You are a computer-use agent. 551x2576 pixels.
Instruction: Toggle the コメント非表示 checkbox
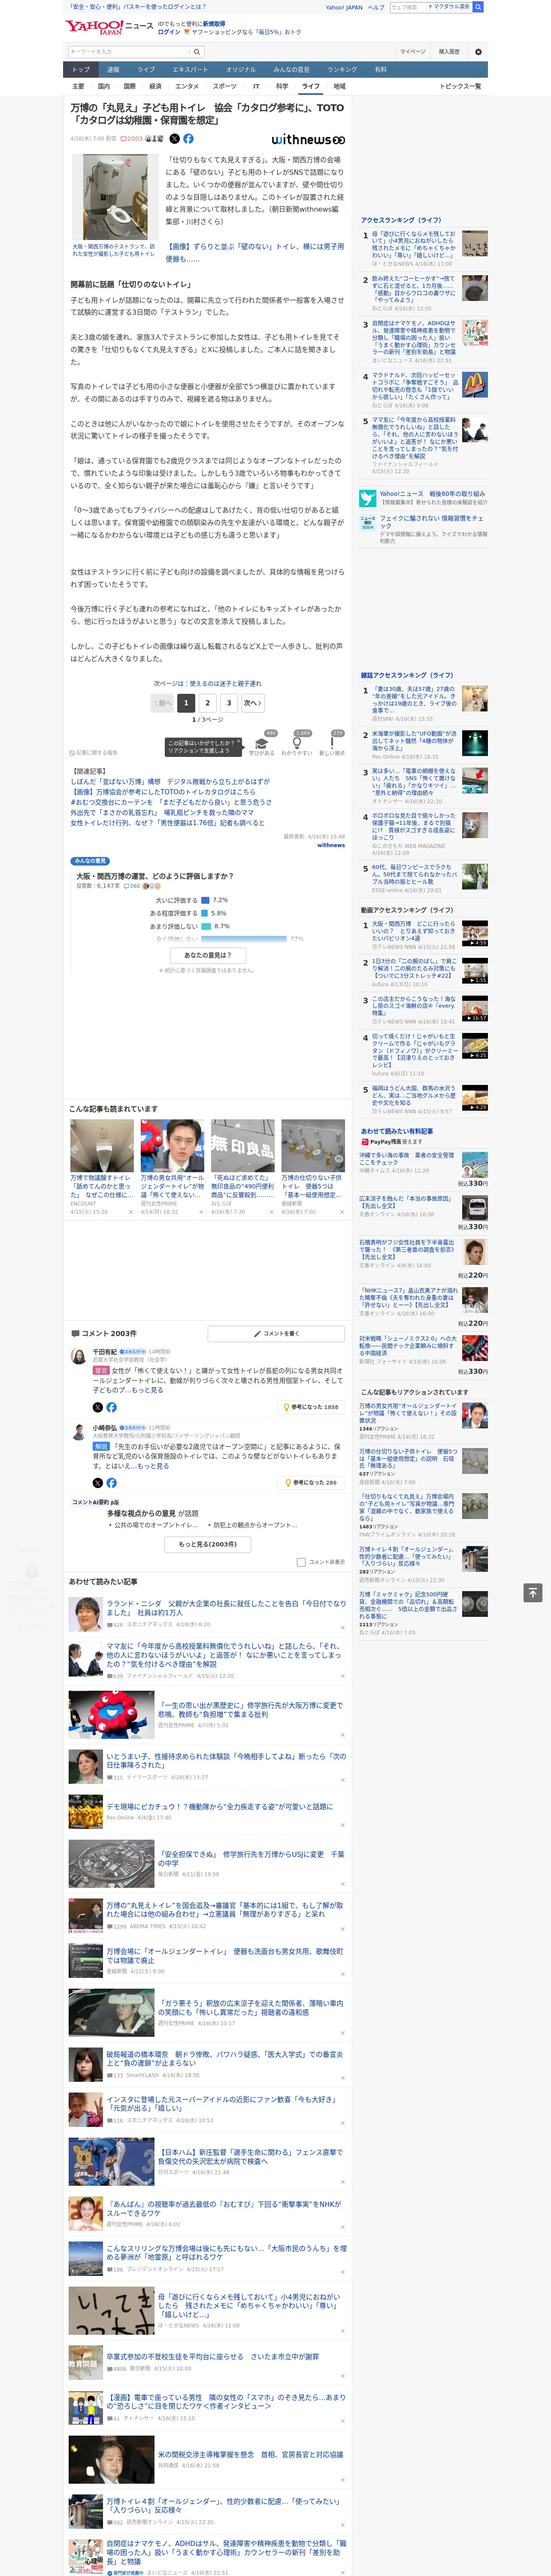301,1562
